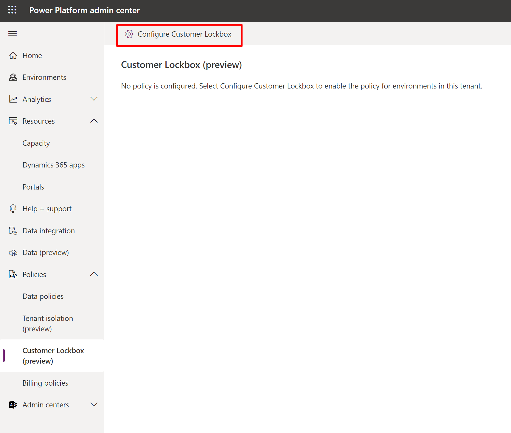Click the Home icon in the sidebar

click(13, 55)
